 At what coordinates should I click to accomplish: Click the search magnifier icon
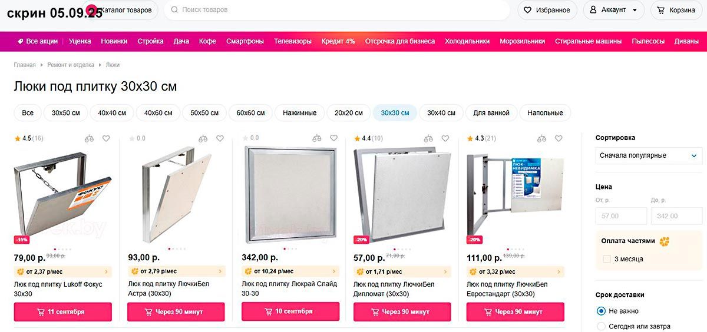(x=174, y=10)
